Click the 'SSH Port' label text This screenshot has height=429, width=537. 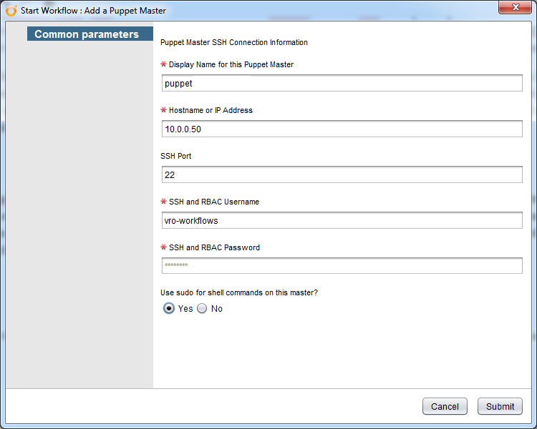click(x=176, y=156)
